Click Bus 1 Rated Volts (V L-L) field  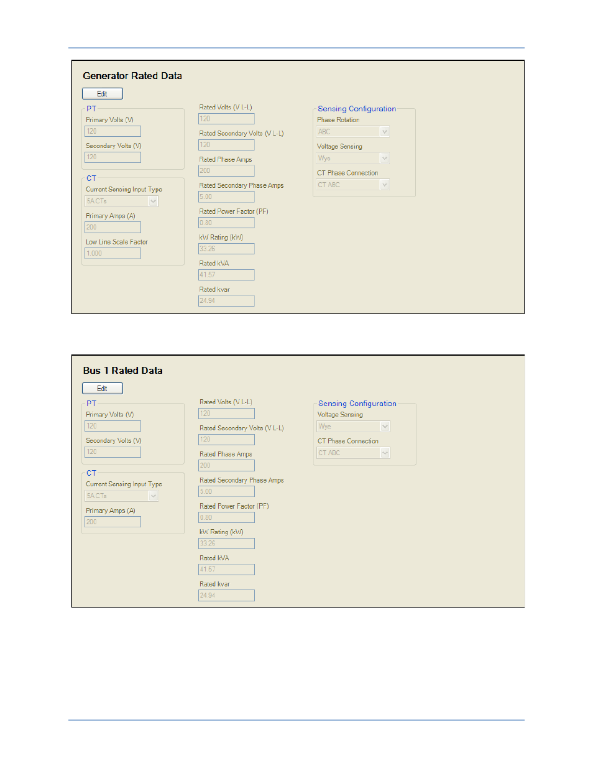point(226,414)
